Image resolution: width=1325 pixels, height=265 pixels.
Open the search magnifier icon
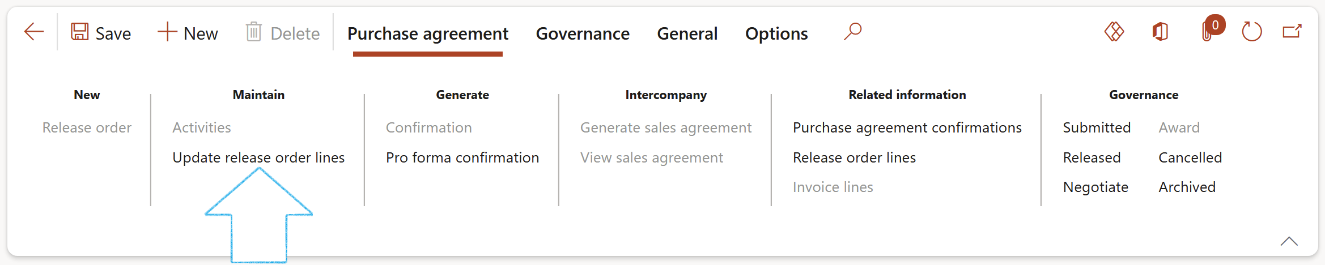853,32
